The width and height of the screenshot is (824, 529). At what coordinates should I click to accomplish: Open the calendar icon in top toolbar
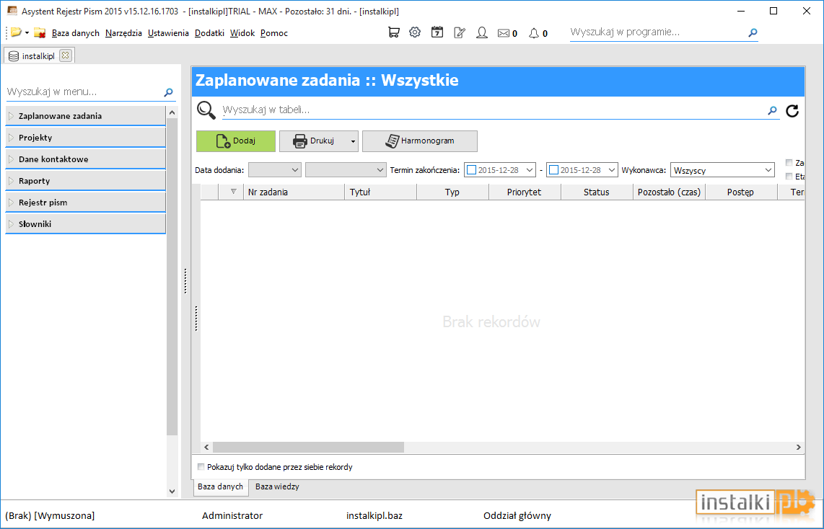pyautogui.click(x=437, y=32)
